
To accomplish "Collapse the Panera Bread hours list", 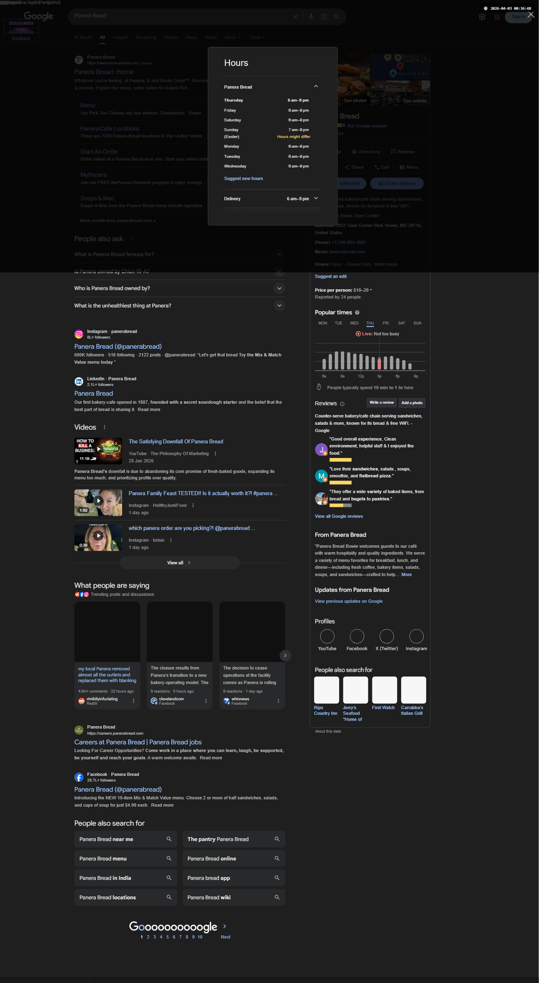I will click(316, 86).
